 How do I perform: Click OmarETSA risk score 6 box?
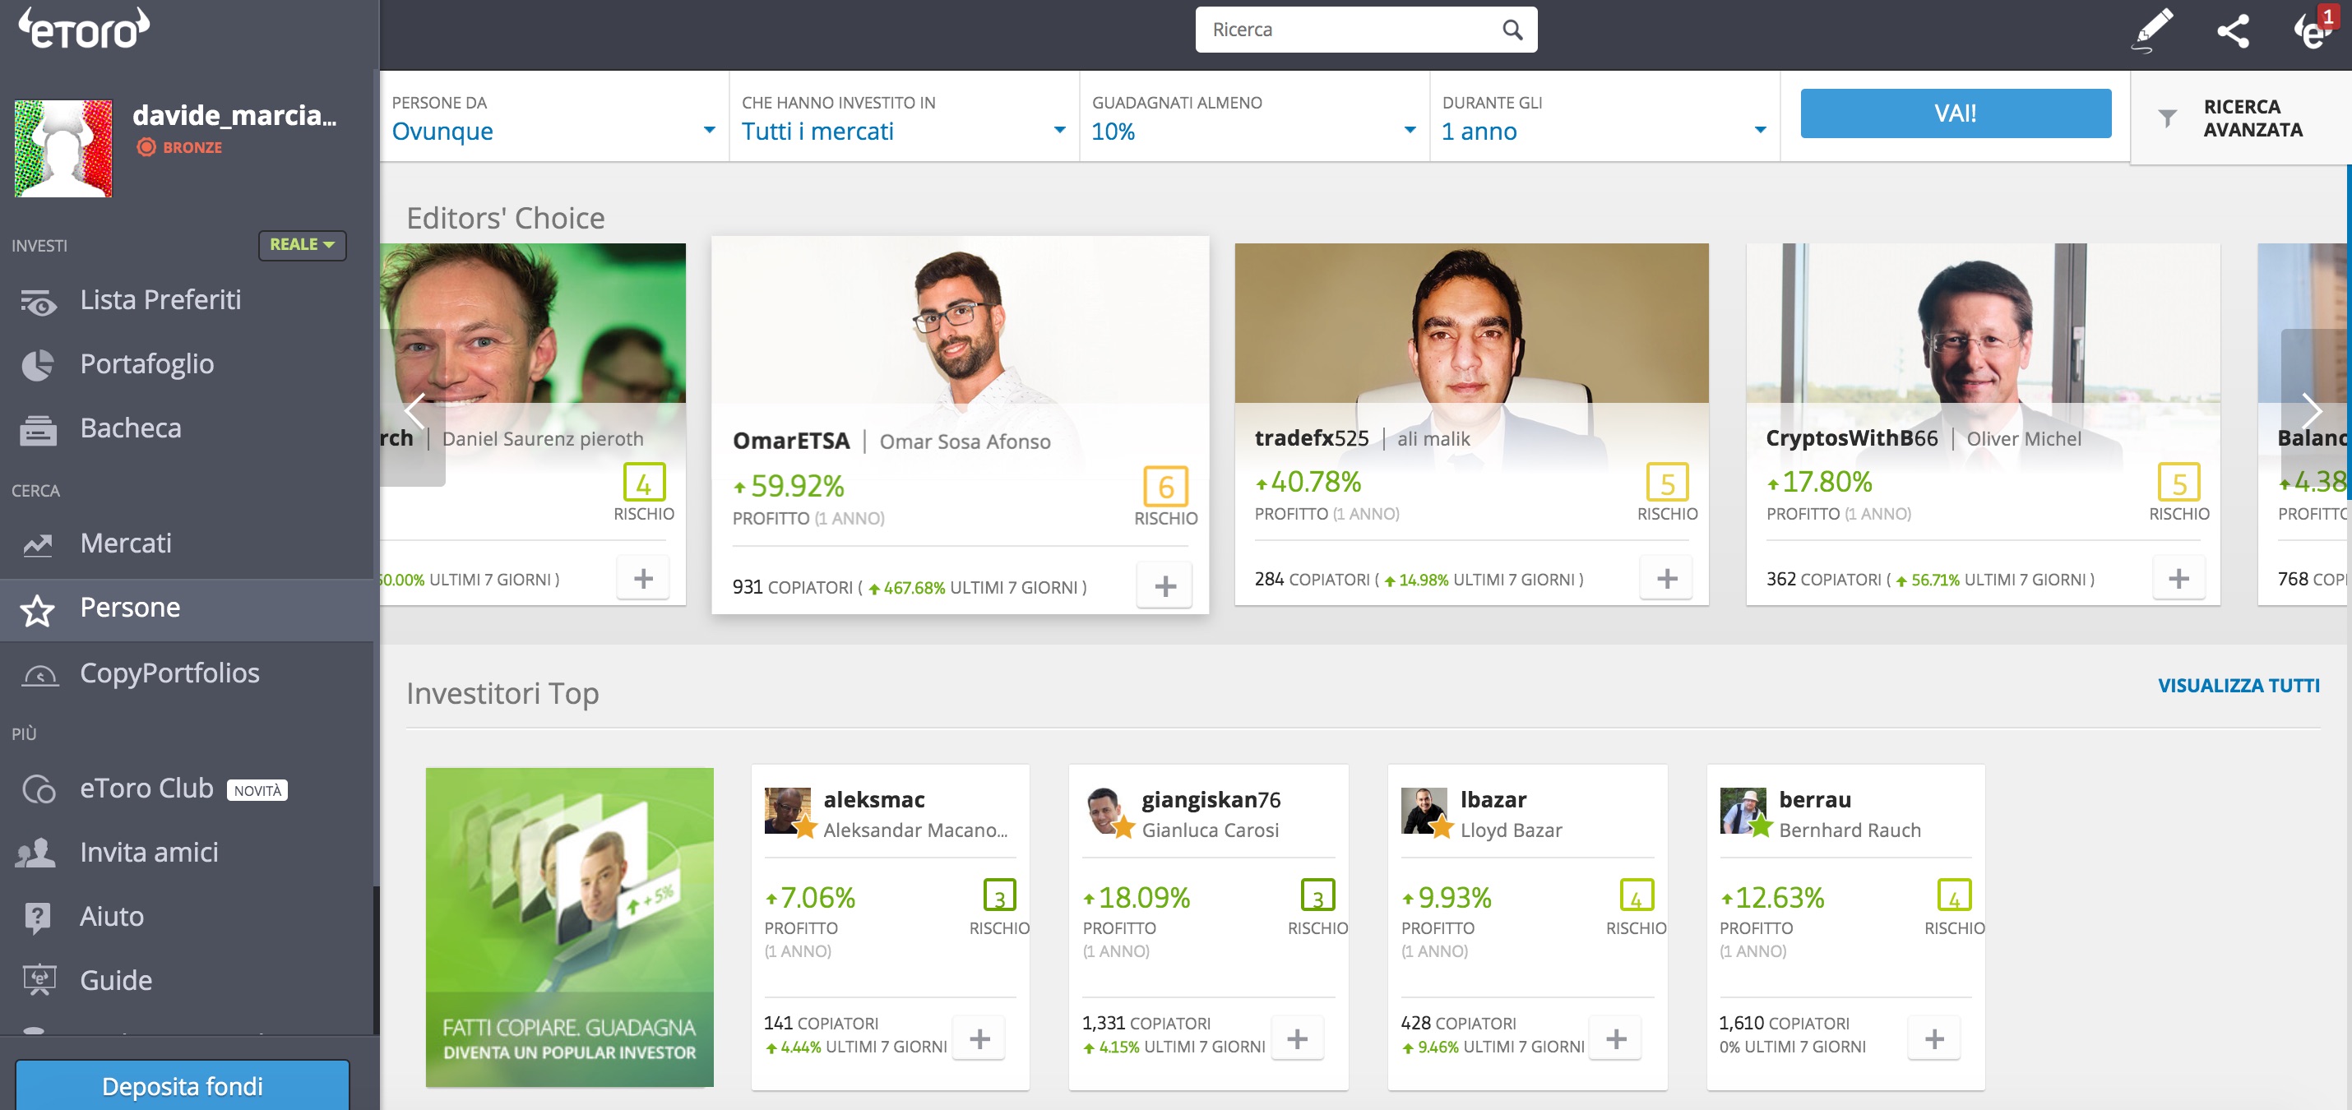coord(1166,487)
